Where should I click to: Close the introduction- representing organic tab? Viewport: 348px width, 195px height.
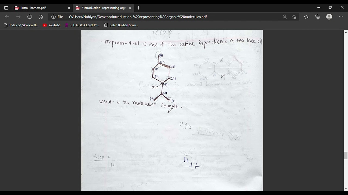(130, 8)
